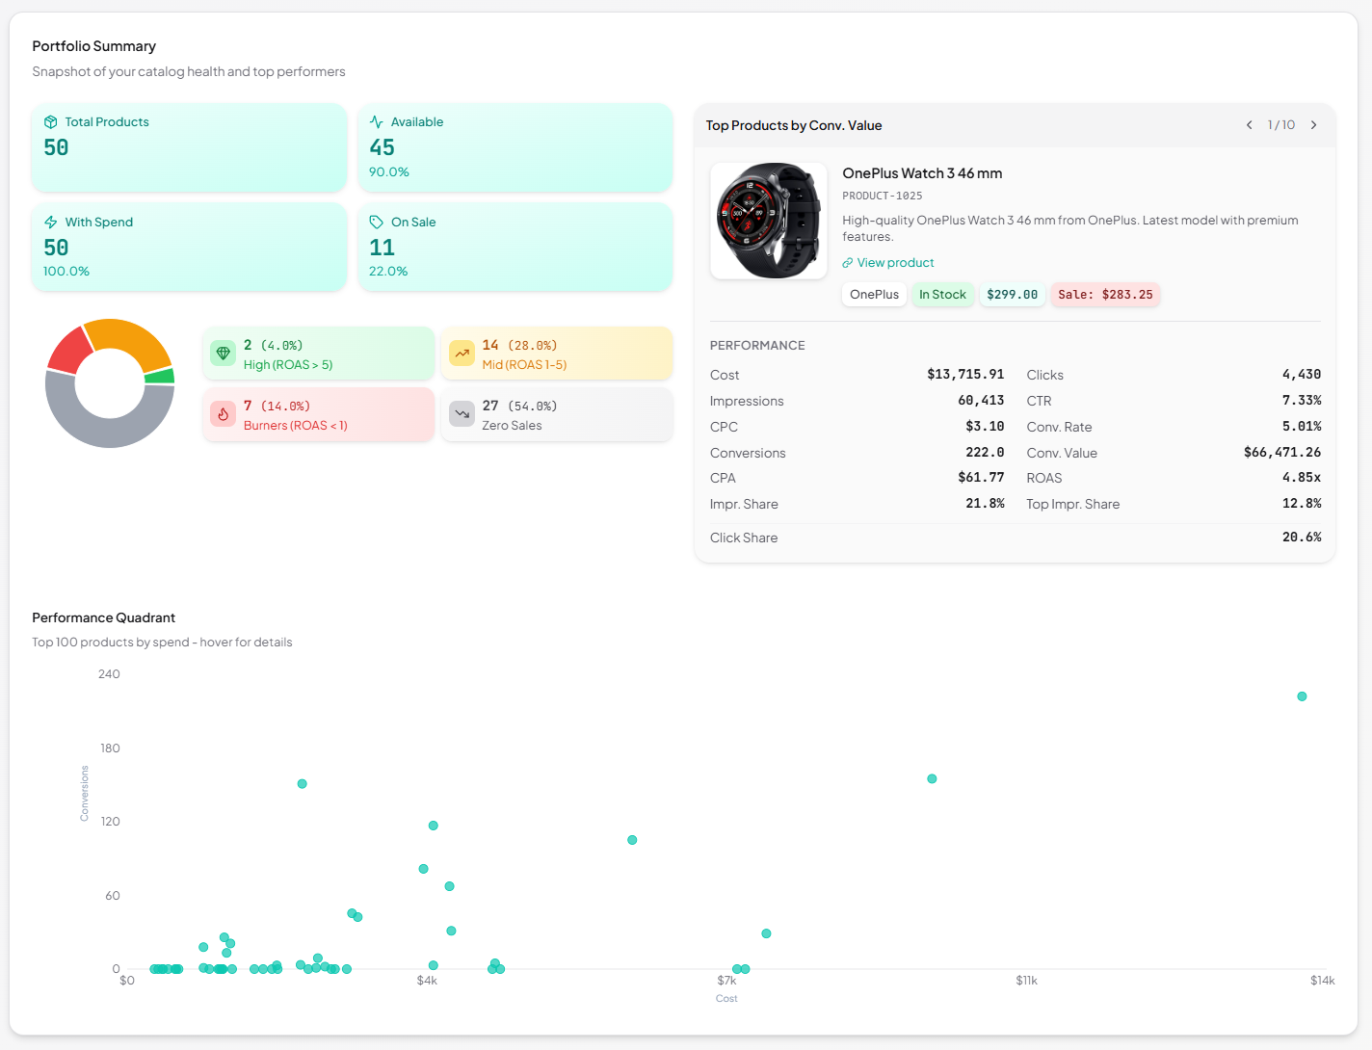Screen dimensions: 1372x1050
Task: Click the trending-up icon on Mid ROAS card
Action: click(x=462, y=353)
